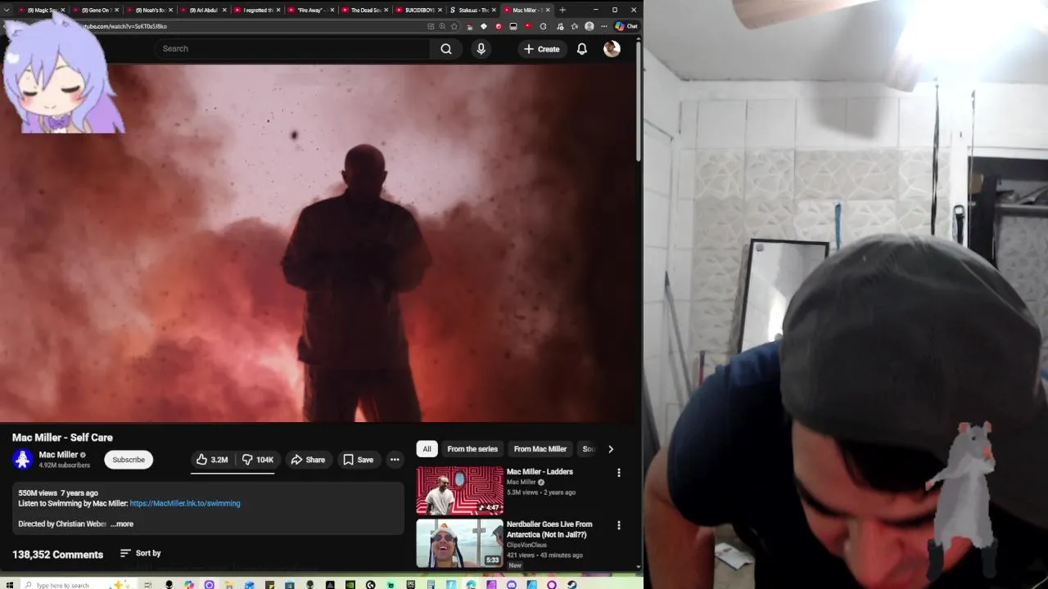Click 'ClipsVonClaus' channel name
Screen dimensions: 1048x589
(528, 545)
